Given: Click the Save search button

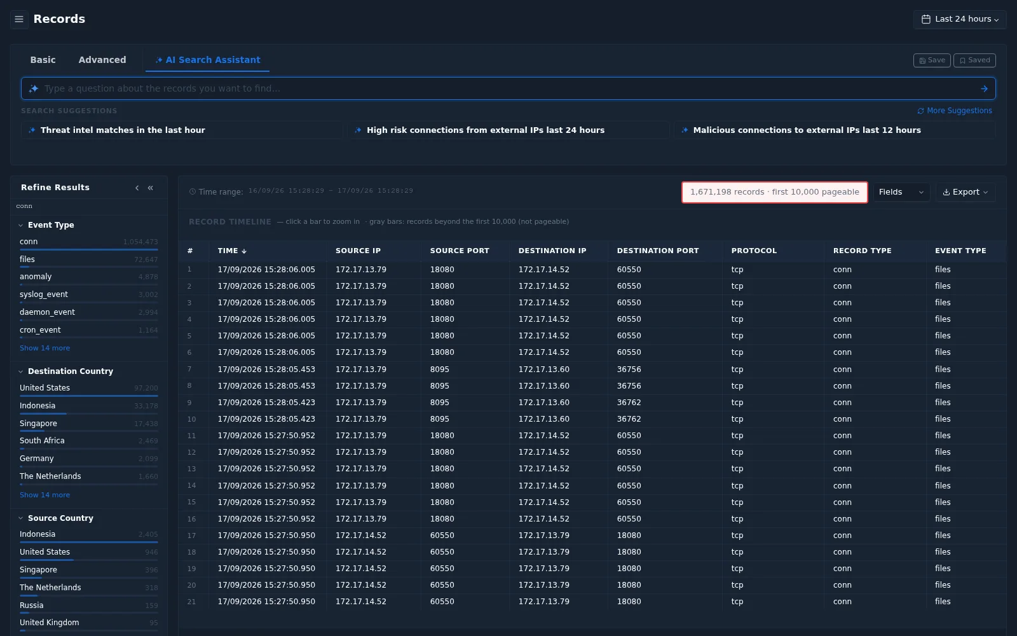Looking at the screenshot, I should [x=932, y=60].
